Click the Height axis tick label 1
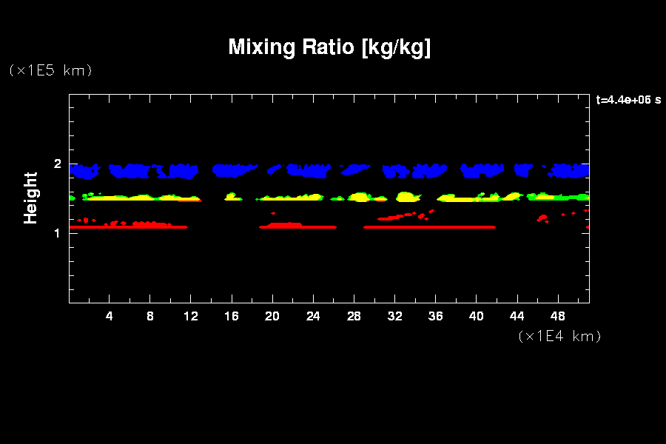This screenshot has height=444, width=666. pos(55,233)
